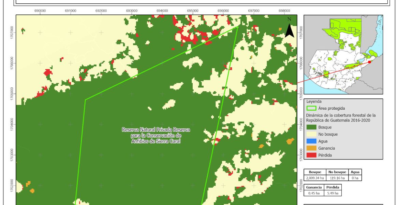Select the Pérdida red legend swatch
This screenshot has width=399, height=205.
point(311,155)
